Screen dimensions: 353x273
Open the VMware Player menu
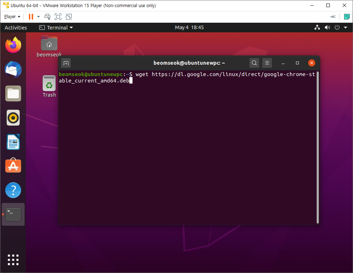tap(12, 17)
